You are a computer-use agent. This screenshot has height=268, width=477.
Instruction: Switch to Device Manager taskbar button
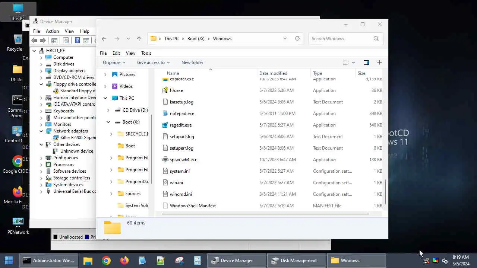pos(237,261)
